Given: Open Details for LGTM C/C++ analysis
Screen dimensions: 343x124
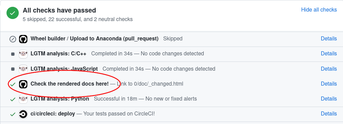Looking at the screenshot, I should tap(329, 53).
